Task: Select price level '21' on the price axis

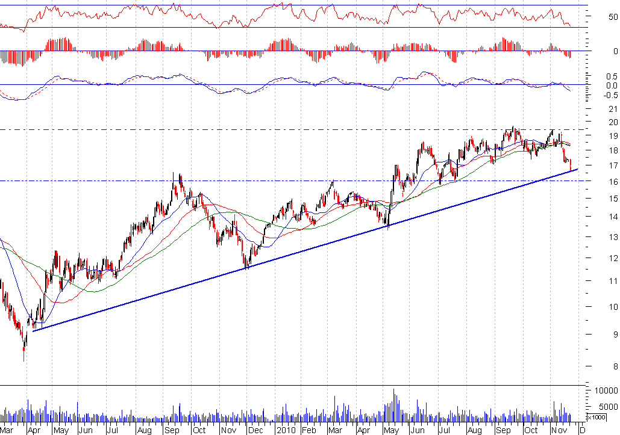Action: tap(613, 109)
